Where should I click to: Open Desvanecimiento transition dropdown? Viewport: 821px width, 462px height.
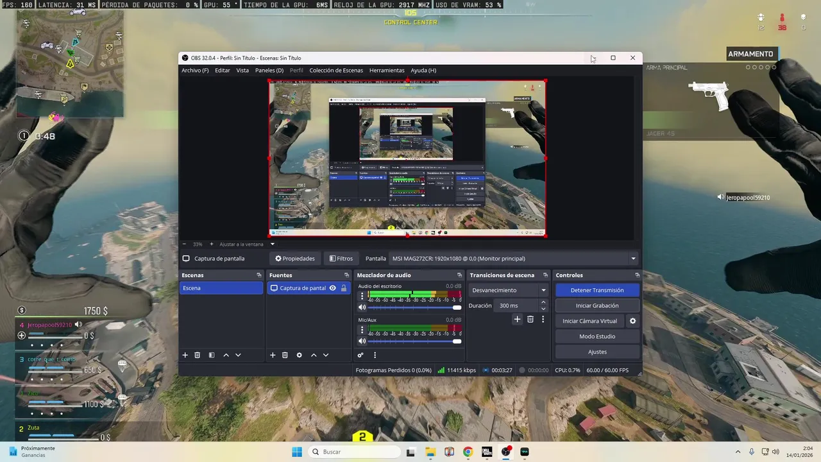pos(509,290)
